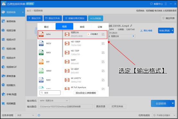
Task: Edit the 640P preset parameters
Action: [103, 62]
